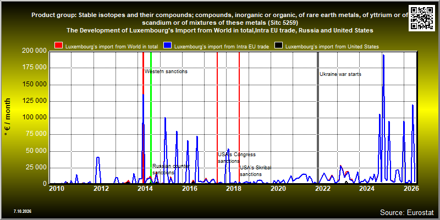
Task: Click the QR code in the corner
Action: (422, 18)
